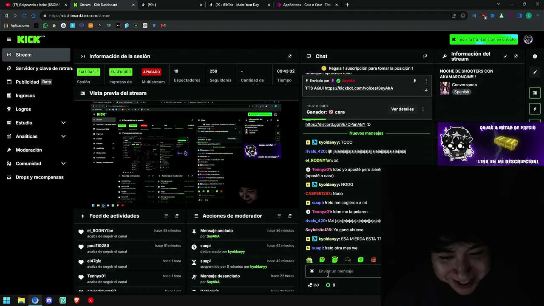
Task: Open the WhatsApp bookmark in the bookmarks bar
Action: (45, 25)
